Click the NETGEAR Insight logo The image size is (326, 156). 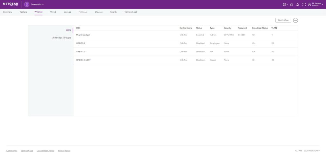(10, 4)
